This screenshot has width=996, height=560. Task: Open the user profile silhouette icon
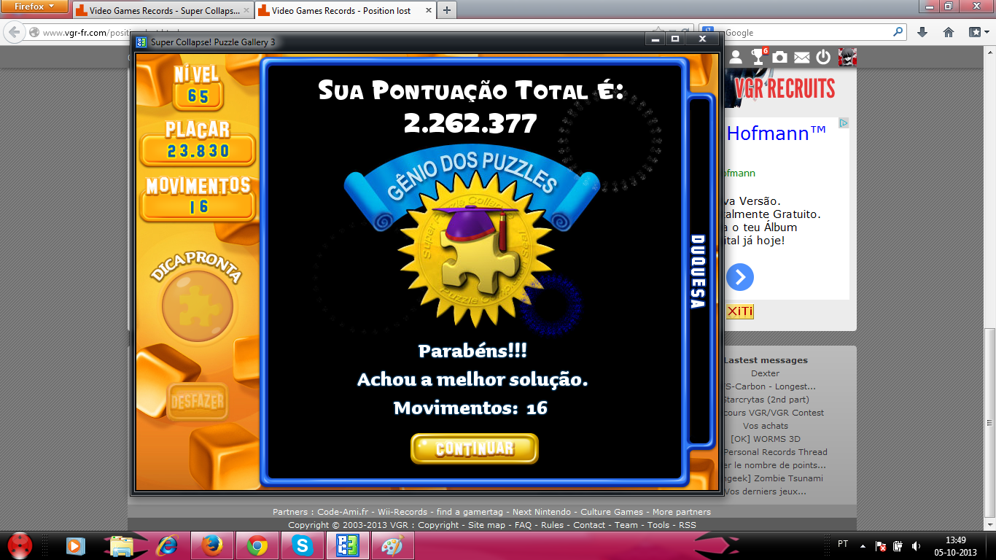pyautogui.click(x=736, y=57)
